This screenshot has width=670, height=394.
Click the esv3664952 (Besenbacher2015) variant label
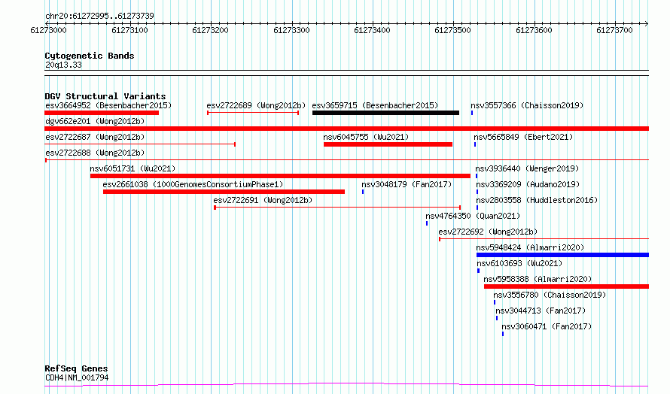[x=108, y=105]
